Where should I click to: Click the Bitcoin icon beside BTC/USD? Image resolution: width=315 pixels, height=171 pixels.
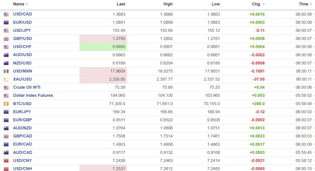[6, 104]
